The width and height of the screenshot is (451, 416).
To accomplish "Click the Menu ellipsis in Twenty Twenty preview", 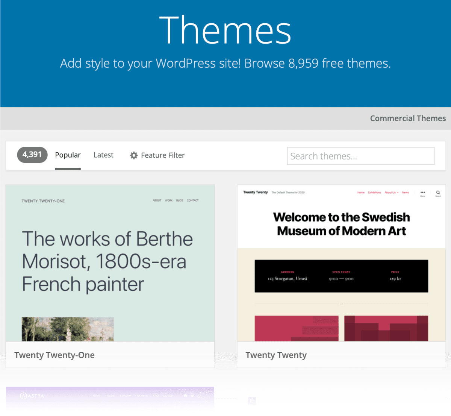I will [422, 192].
